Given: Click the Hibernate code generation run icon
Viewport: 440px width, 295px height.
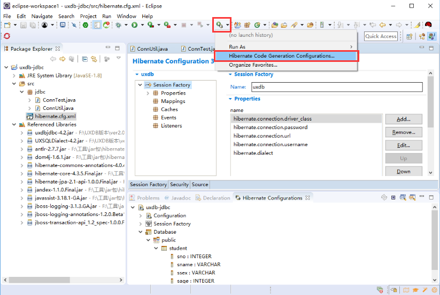Looking at the screenshot, I should [219, 25].
